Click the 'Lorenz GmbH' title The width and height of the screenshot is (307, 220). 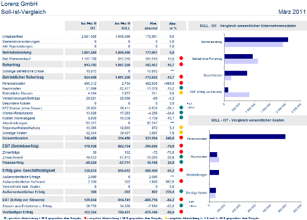[x=19, y=4]
